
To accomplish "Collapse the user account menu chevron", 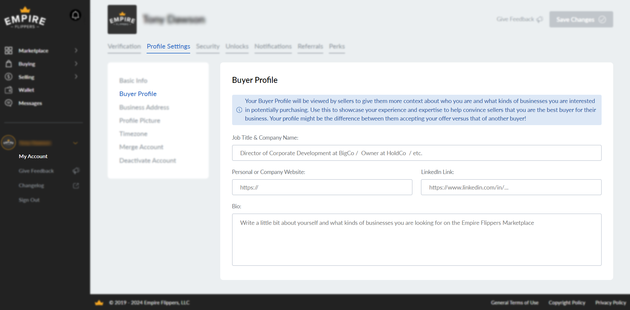I will [75, 143].
